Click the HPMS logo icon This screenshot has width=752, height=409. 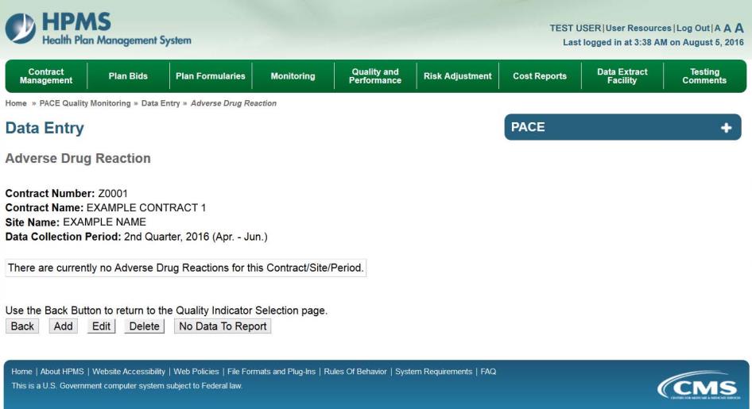(x=20, y=29)
